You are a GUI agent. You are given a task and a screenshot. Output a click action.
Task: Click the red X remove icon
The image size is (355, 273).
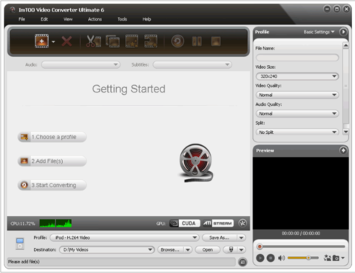tap(67, 41)
